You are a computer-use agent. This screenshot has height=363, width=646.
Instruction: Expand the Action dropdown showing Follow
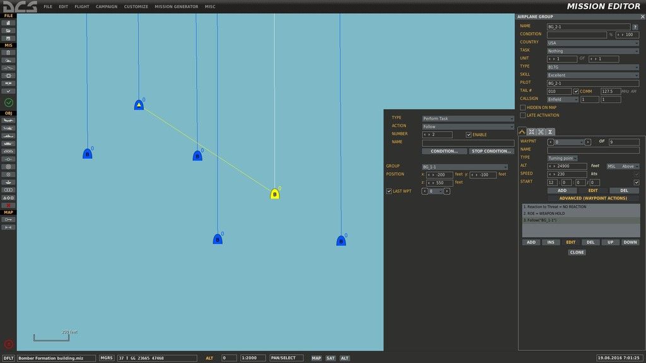(467, 126)
